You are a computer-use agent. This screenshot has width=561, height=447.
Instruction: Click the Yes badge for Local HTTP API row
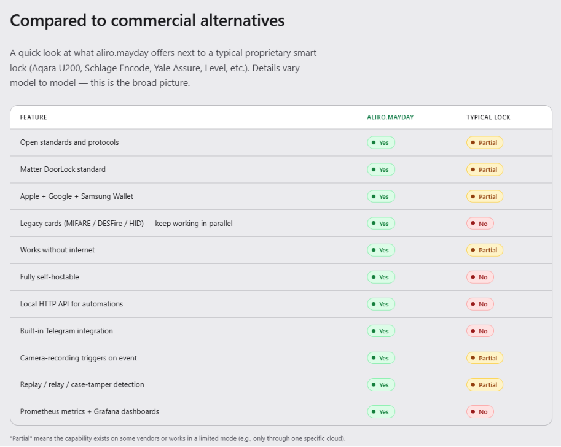coord(381,305)
